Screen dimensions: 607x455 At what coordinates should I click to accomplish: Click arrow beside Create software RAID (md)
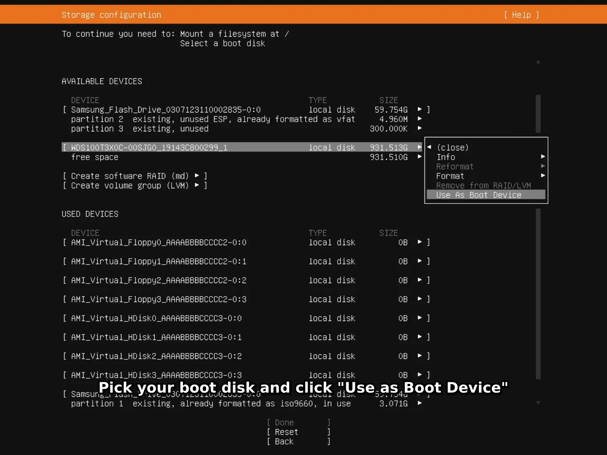(197, 176)
